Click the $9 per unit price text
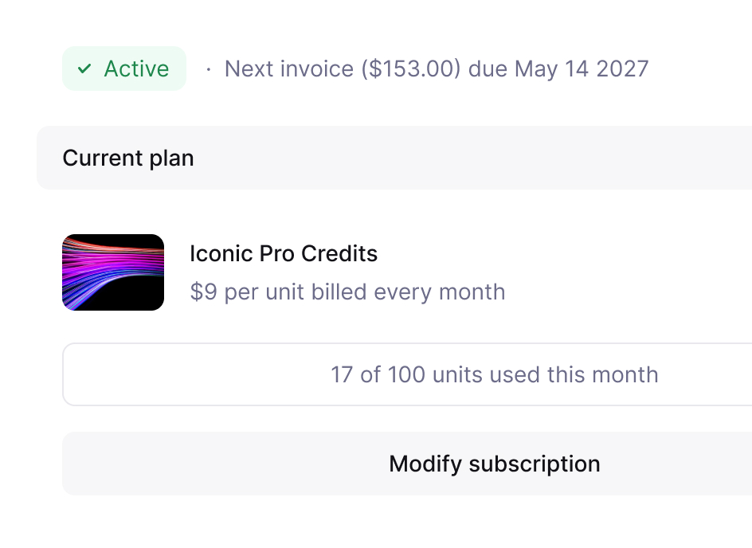752x548 pixels. 248,292
